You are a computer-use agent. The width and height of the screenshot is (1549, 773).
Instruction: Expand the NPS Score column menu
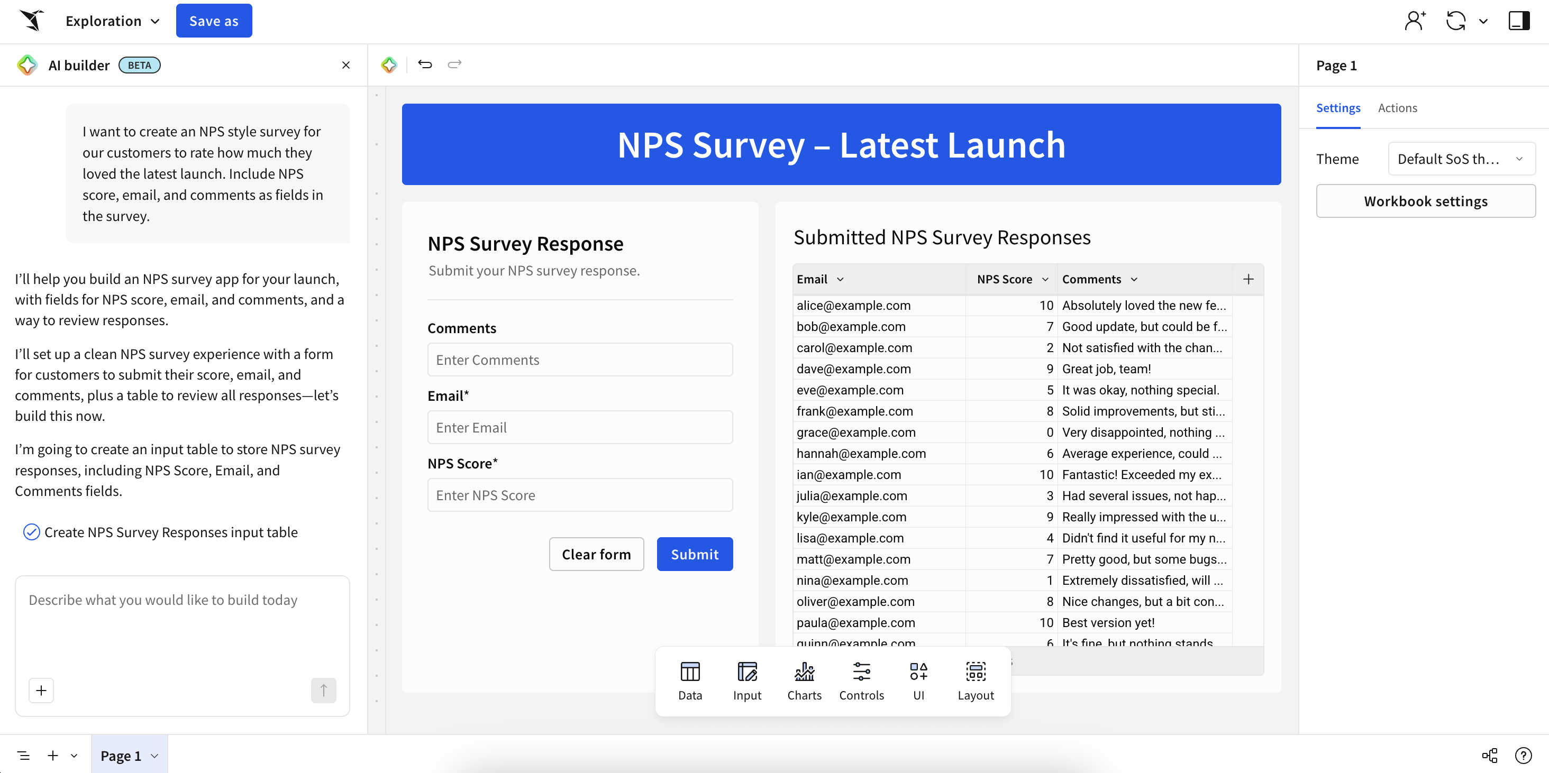[x=1045, y=280]
